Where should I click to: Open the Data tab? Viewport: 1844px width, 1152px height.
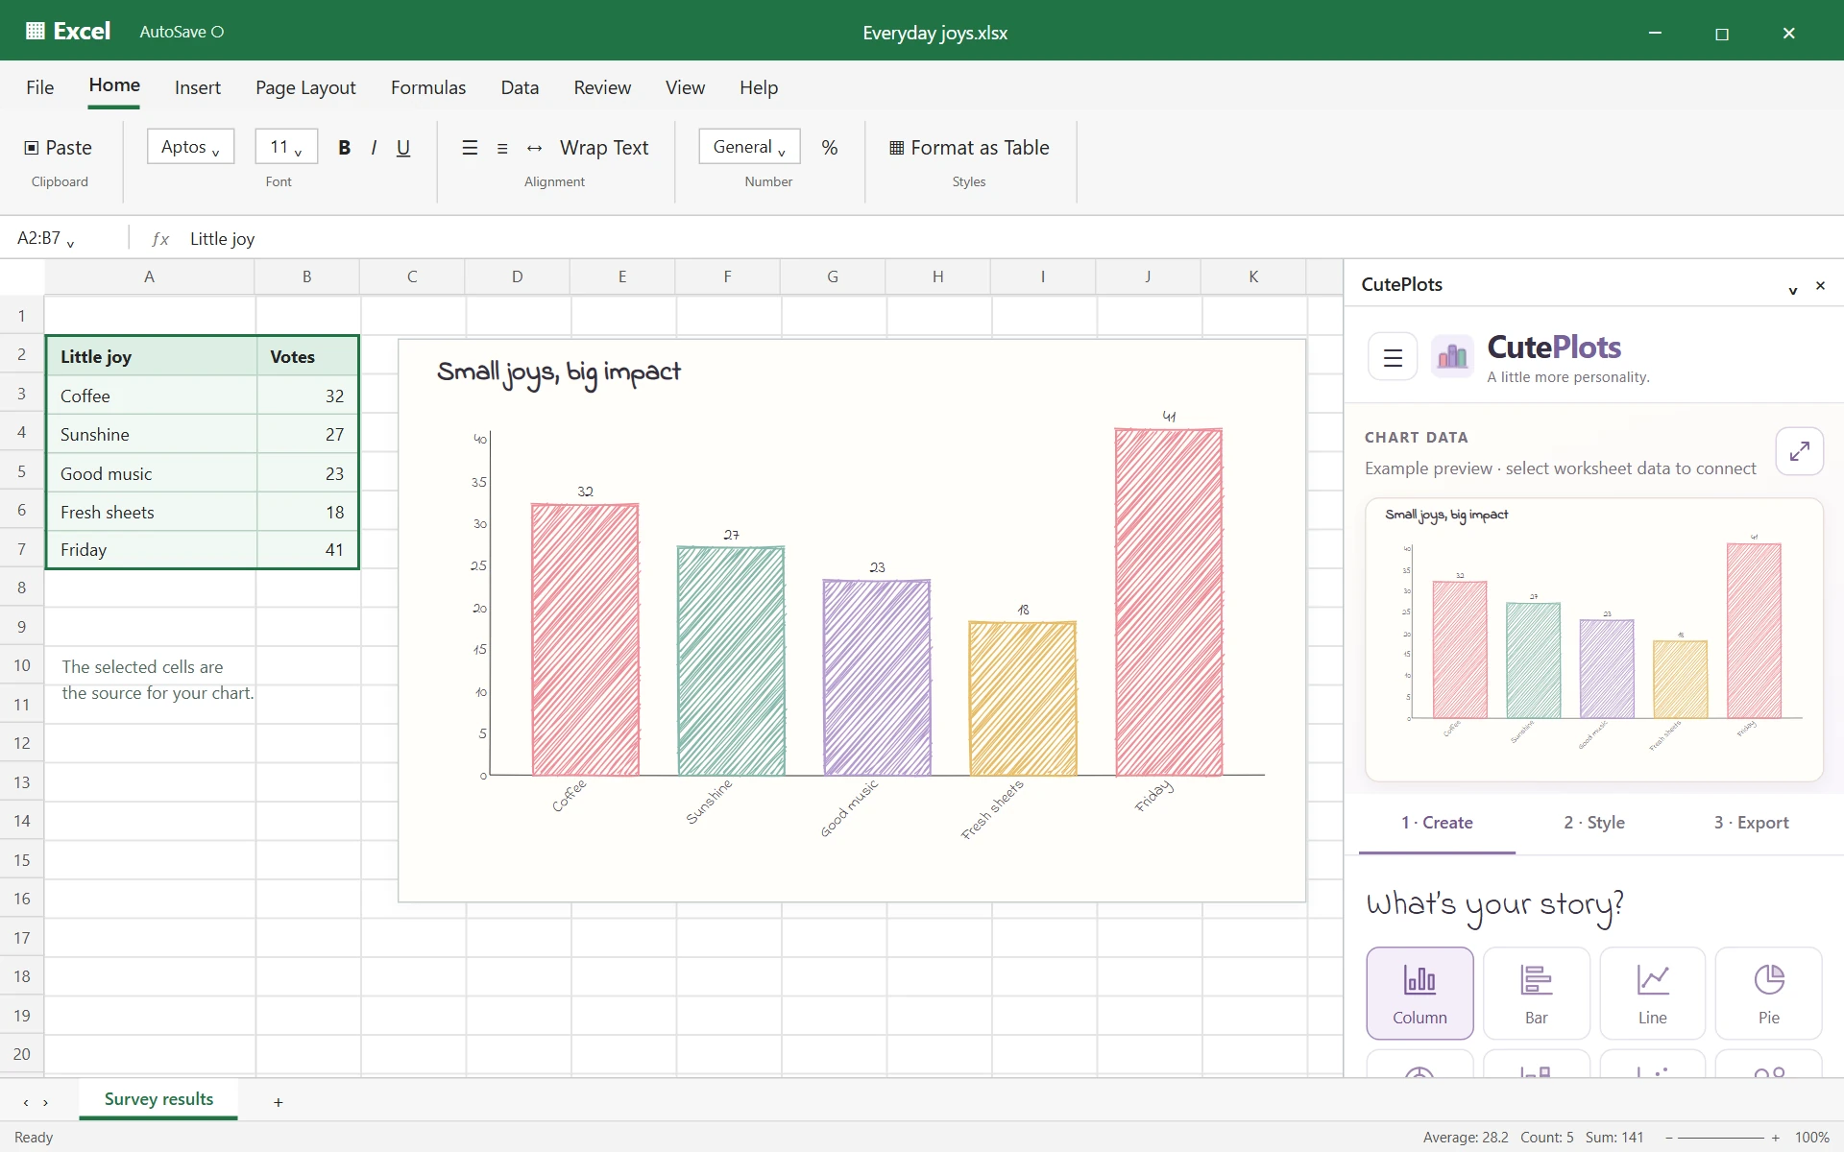pos(520,87)
